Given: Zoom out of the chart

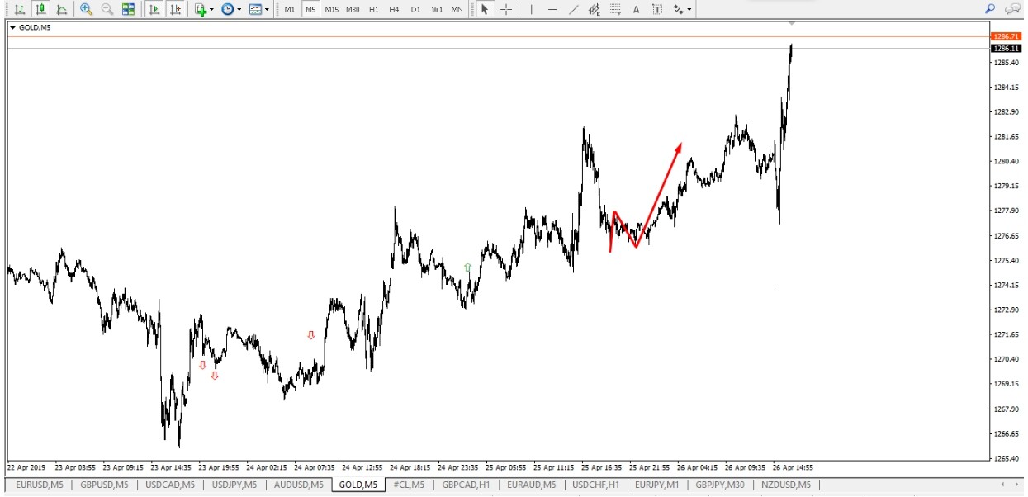Looking at the screenshot, I should (107, 9).
